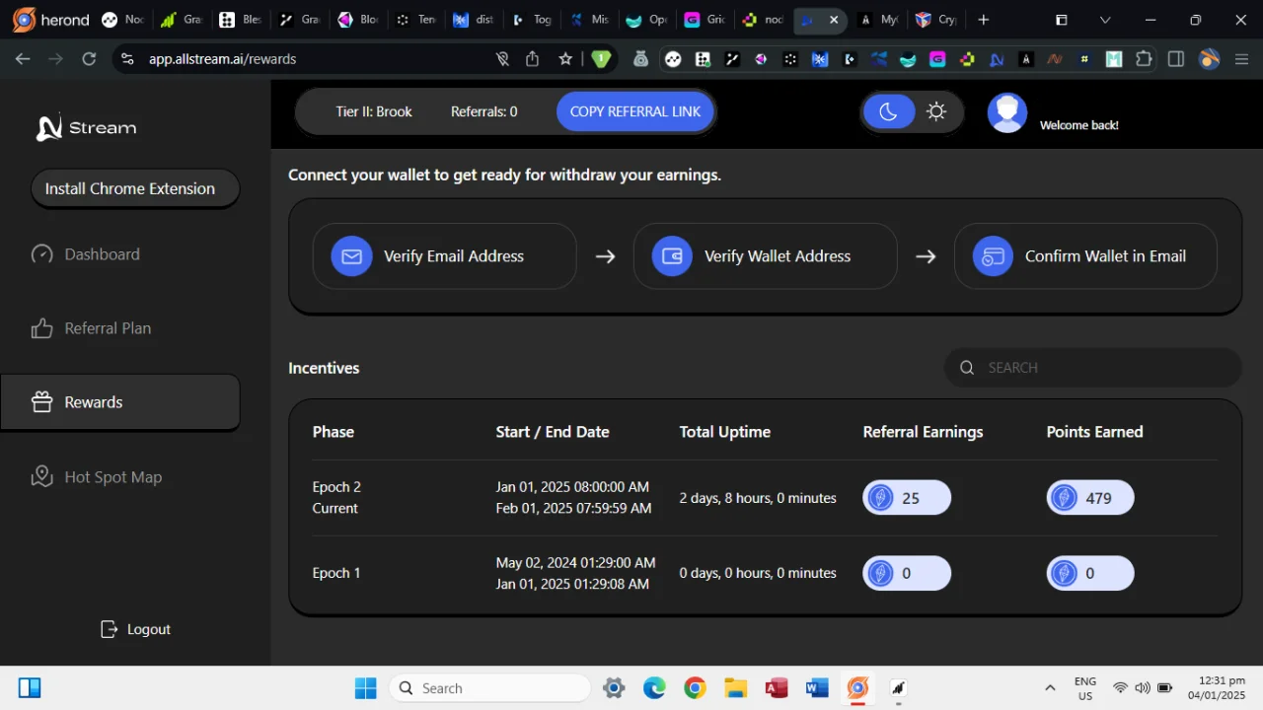Viewport: 1263px width, 710px height.
Task: Click the Logout link
Action: pyautogui.click(x=136, y=629)
